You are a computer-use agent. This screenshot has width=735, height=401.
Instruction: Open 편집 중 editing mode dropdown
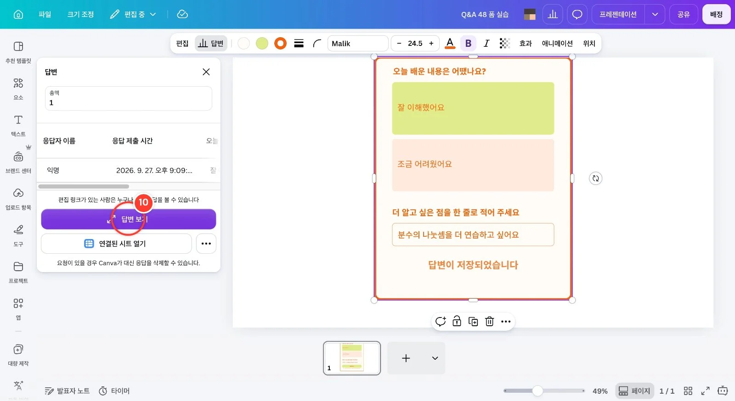[x=133, y=14]
